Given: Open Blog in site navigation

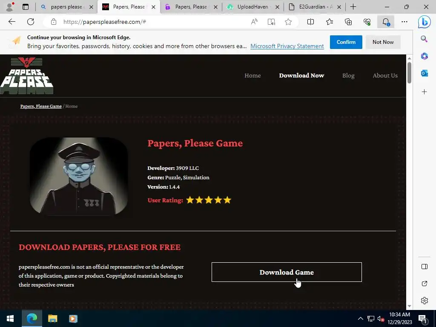Looking at the screenshot, I should 348,76.
